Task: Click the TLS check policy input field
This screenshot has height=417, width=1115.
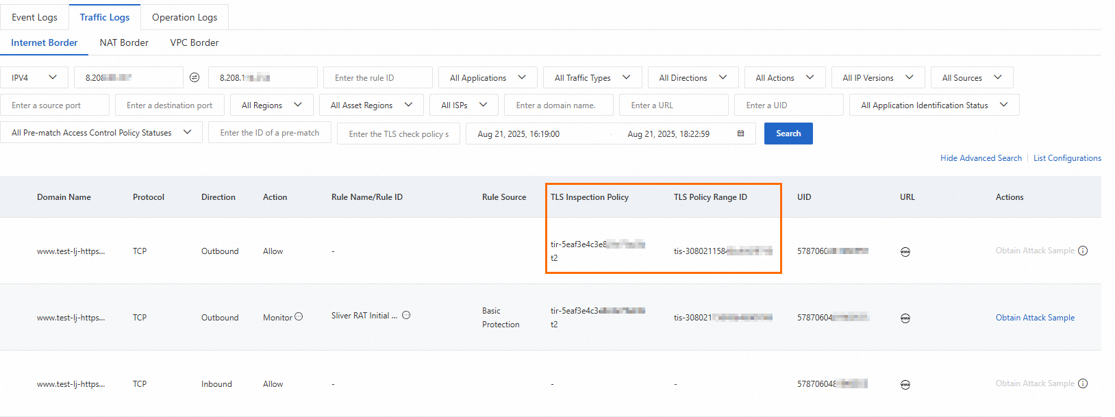Action: [399, 134]
